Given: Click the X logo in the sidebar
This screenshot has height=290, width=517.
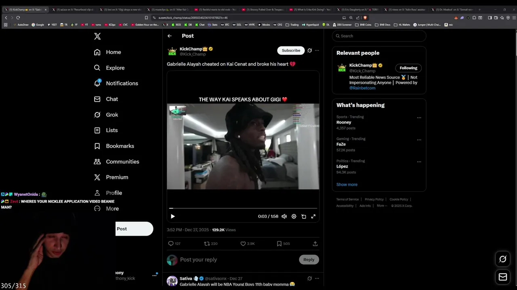Looking at the screenshot, I should [x=97, y=36].
